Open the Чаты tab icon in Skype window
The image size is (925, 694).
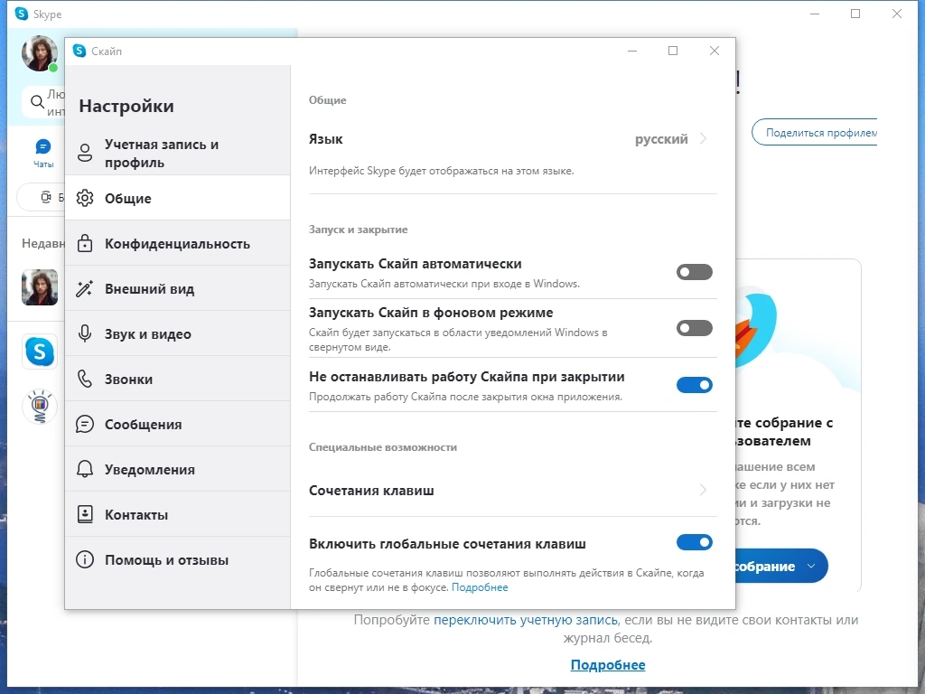click(43, 153)
